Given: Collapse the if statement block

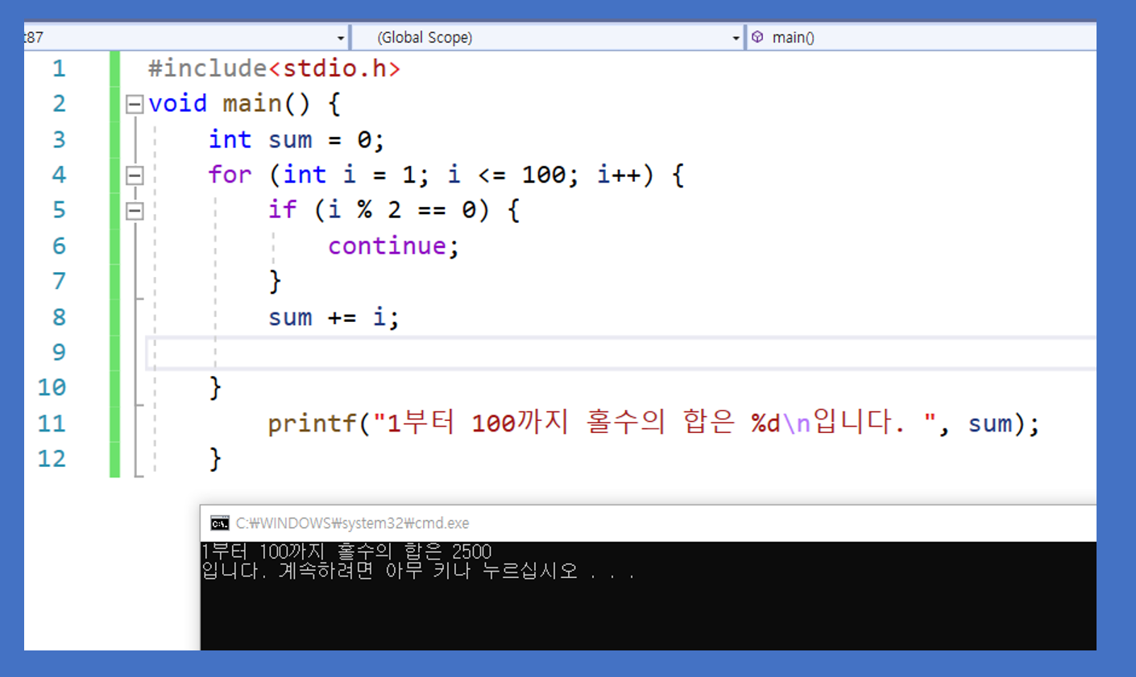Looking at the screenshot, I should 135,210.
